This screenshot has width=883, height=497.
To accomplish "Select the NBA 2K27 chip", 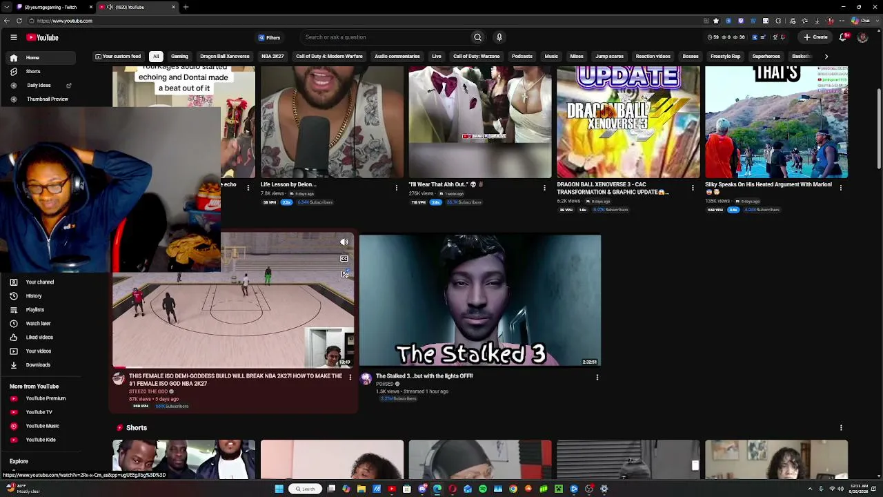I will coord(272,57).
